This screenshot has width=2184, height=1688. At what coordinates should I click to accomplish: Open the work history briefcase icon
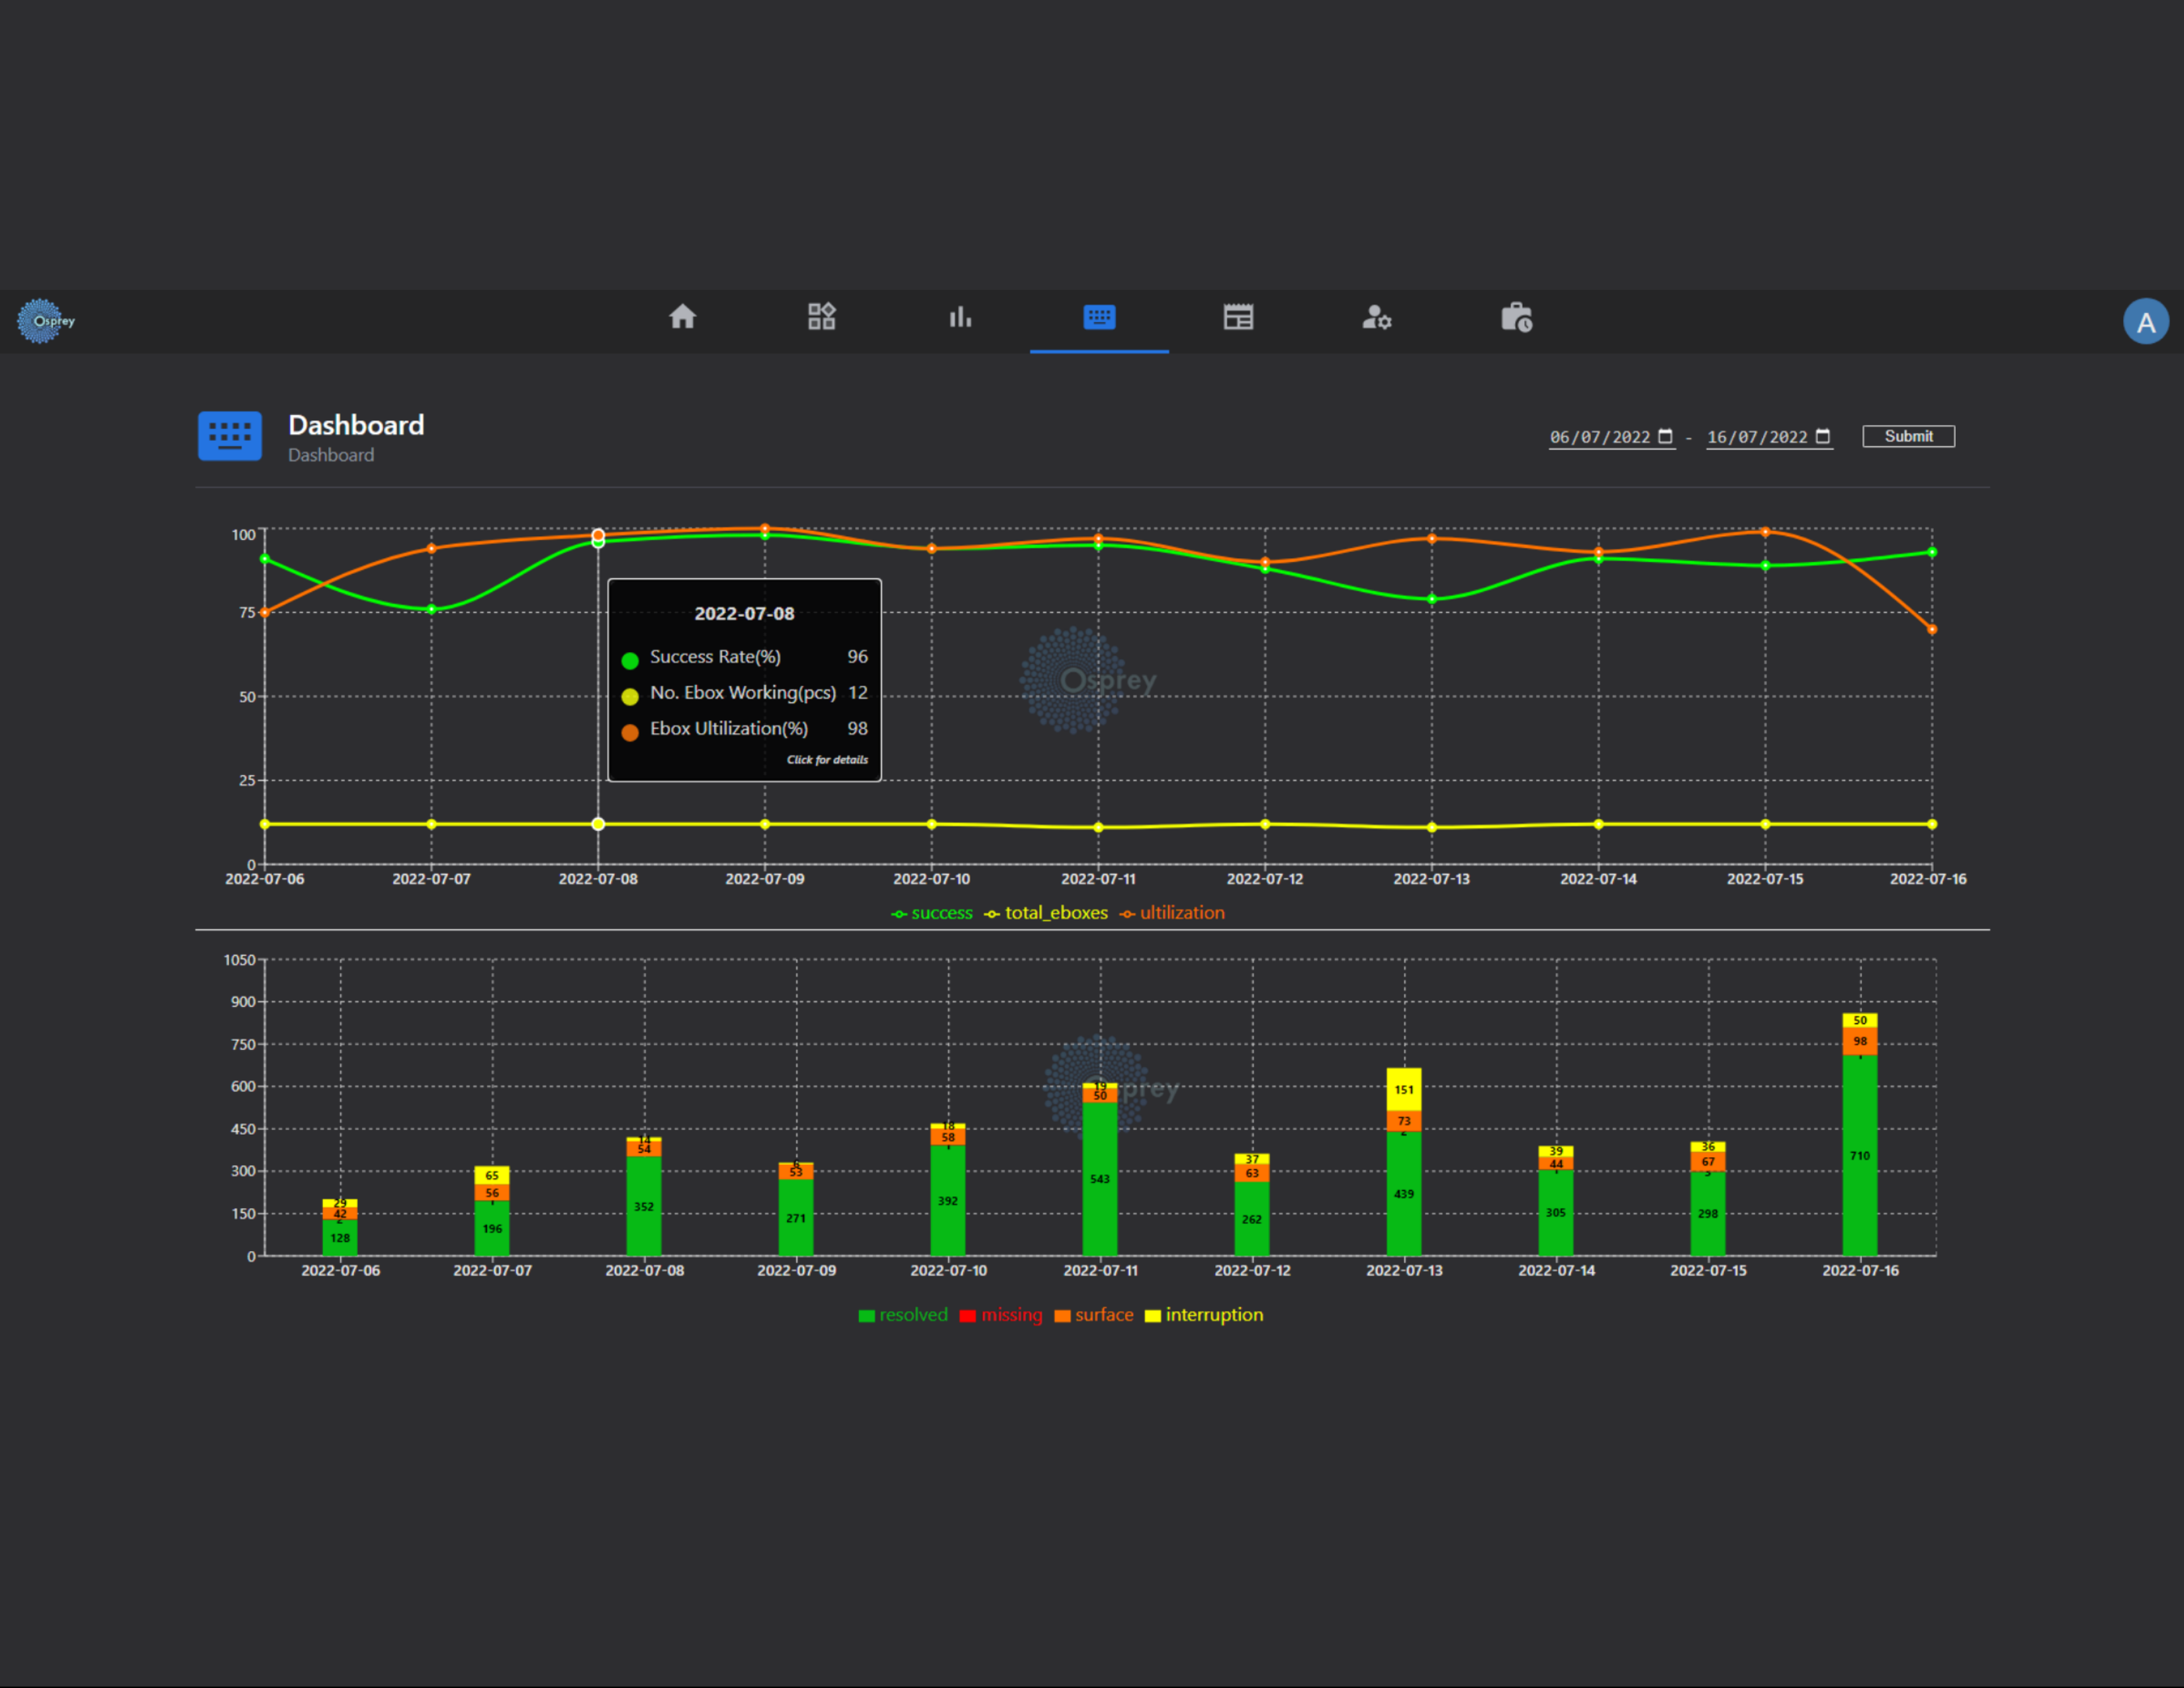coord(1516,317)
